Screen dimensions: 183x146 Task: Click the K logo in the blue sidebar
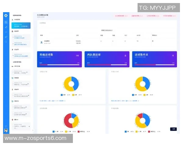click(6, 16)
